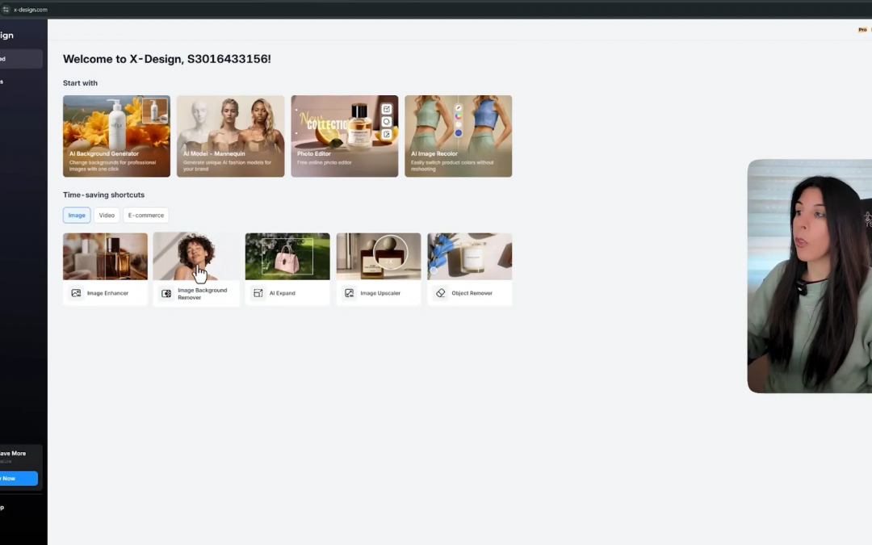The width and height of the screenshot is (872, 545).
Task: Open the AI Model - Mannequin card
Action: click(230, 136)
